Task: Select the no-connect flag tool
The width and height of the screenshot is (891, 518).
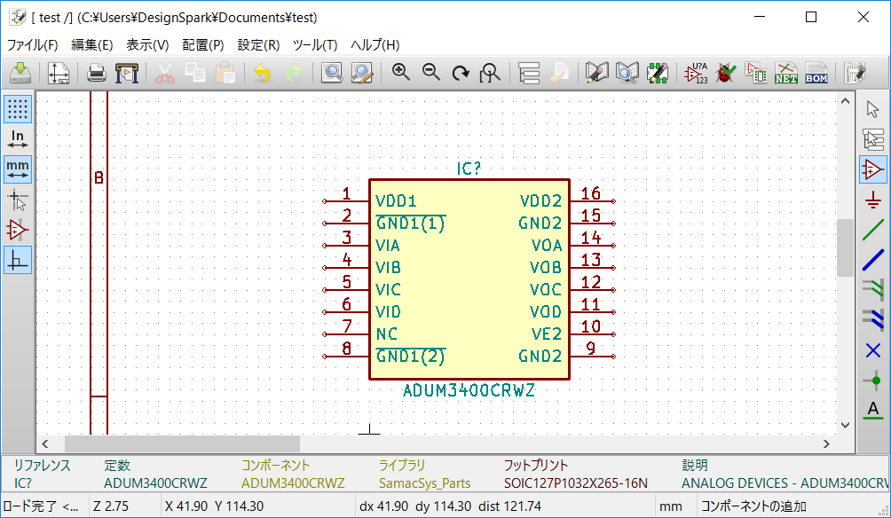Action: [873, 350]
